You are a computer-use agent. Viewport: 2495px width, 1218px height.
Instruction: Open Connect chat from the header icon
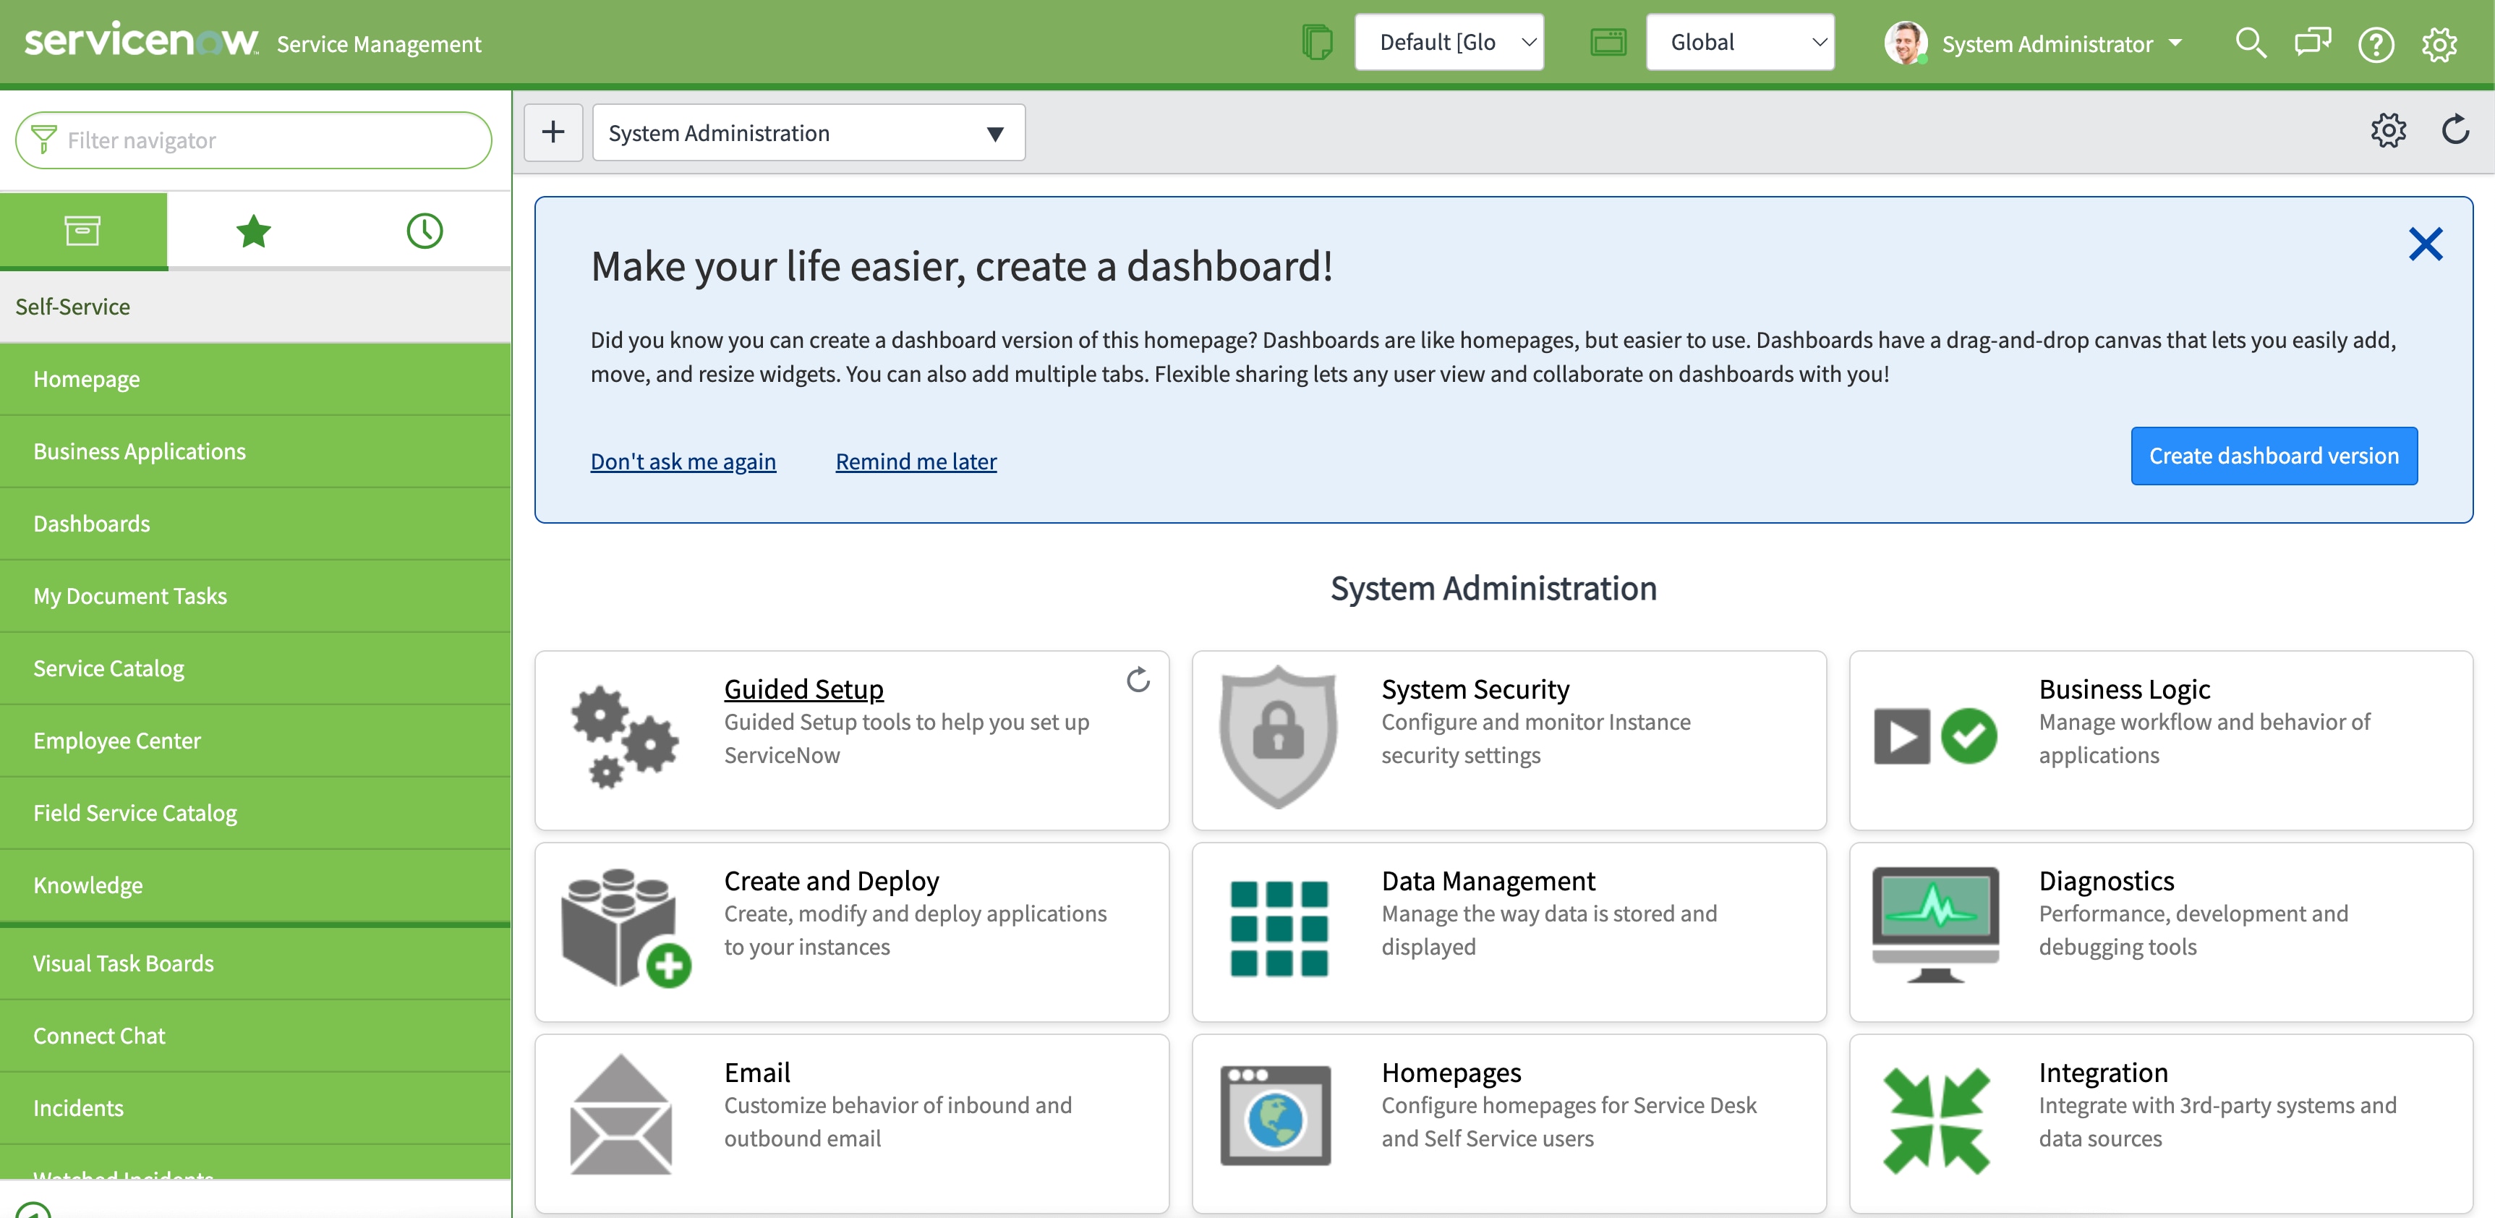2313,43
